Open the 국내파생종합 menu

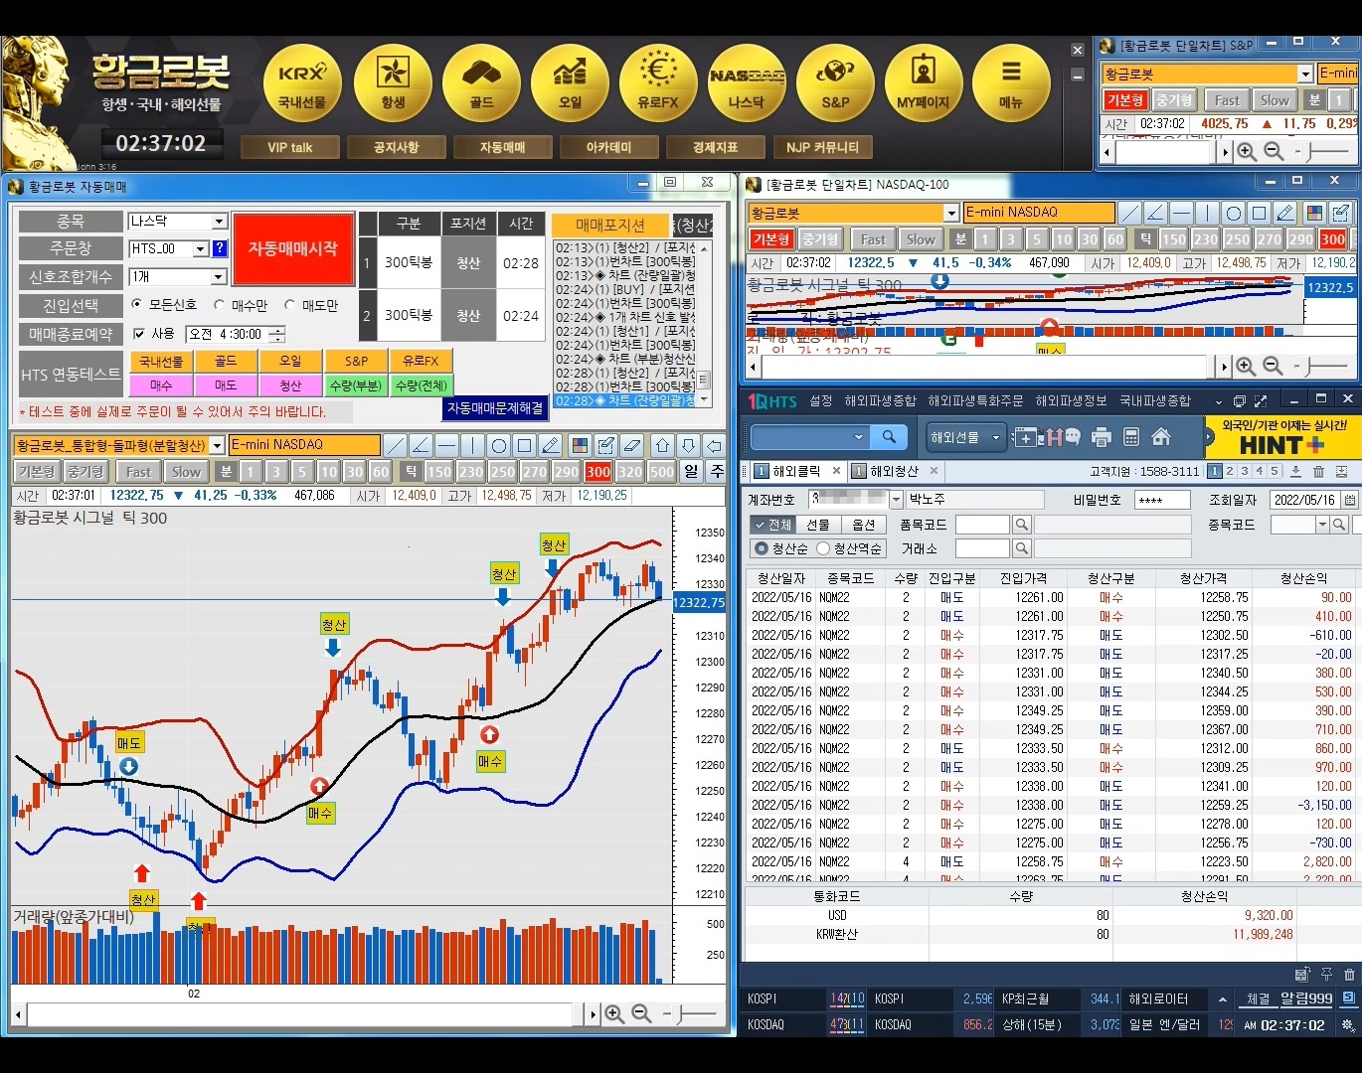[1155, 401]
